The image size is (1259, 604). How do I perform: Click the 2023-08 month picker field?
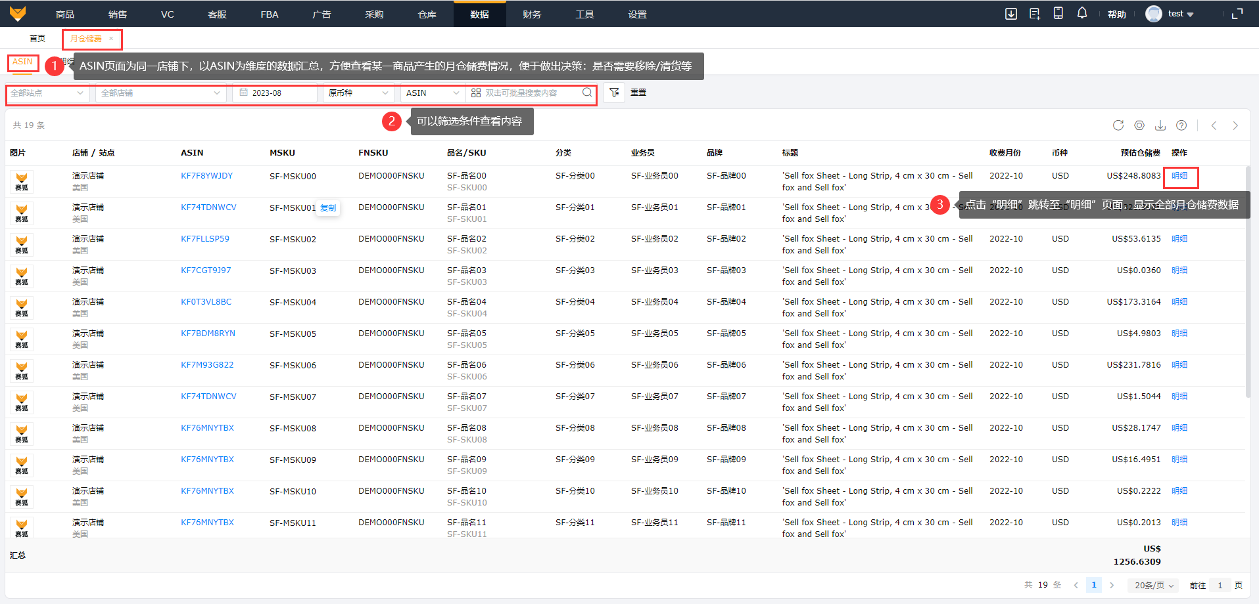coord(275,93)
